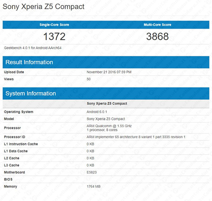Select the 'Views' label
The image size is (212, 201).
[x=9, y=79]
